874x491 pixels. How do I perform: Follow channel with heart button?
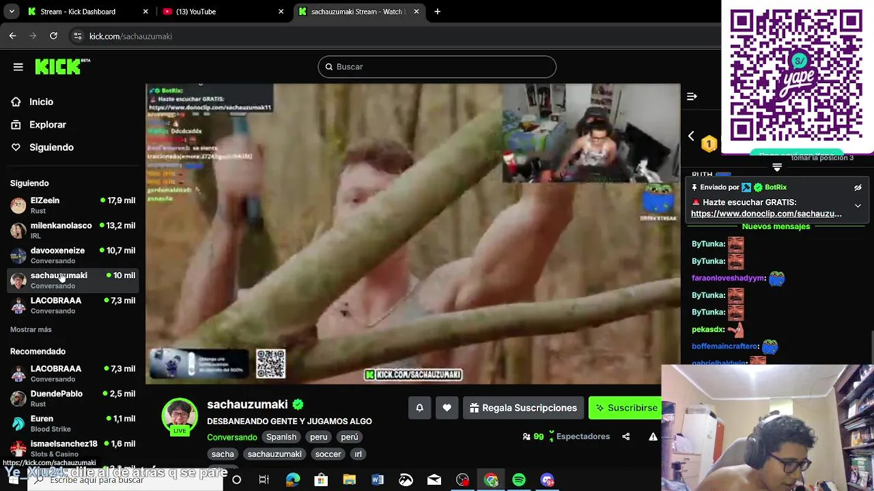(447, 408)
